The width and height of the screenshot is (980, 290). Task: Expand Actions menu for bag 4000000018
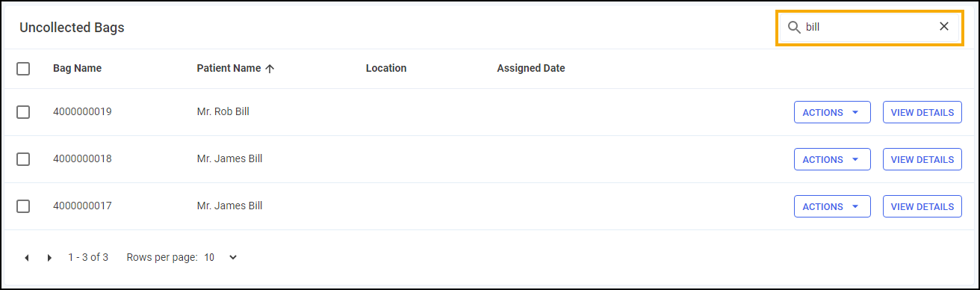pyautogui.click(x=832, y=159)
